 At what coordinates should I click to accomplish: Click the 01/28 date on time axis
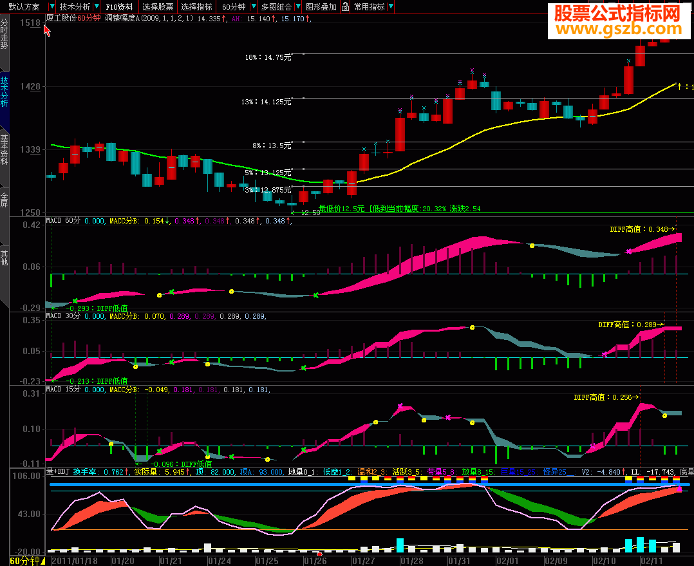tap(411, 561)
